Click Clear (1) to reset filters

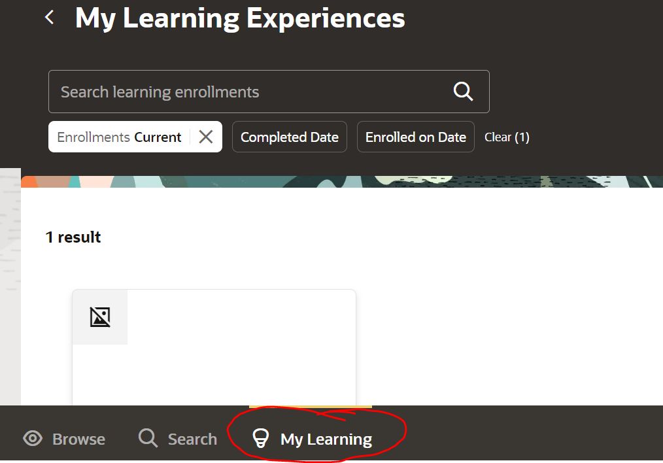point(507,137)
